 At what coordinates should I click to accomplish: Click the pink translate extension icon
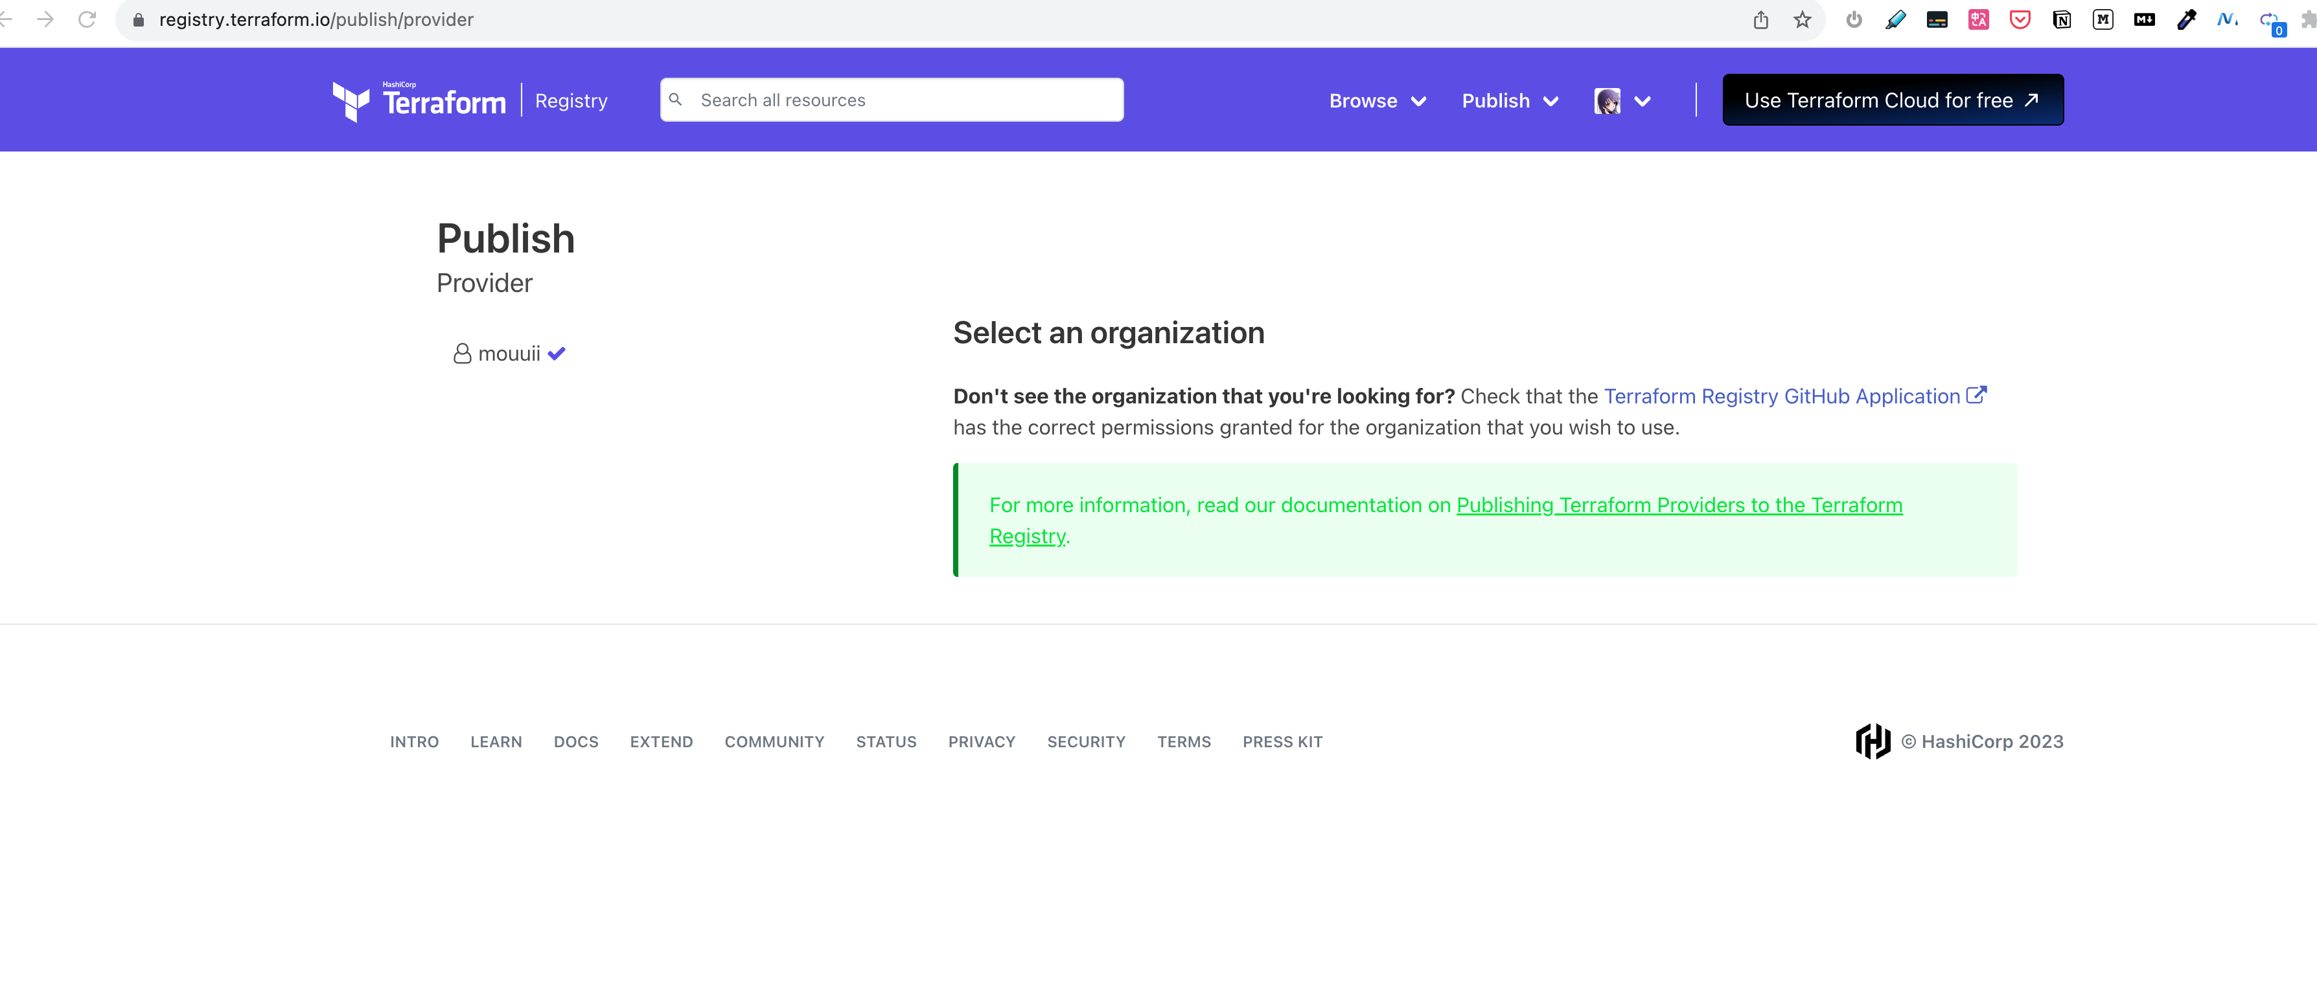[x=1978, y=19]
